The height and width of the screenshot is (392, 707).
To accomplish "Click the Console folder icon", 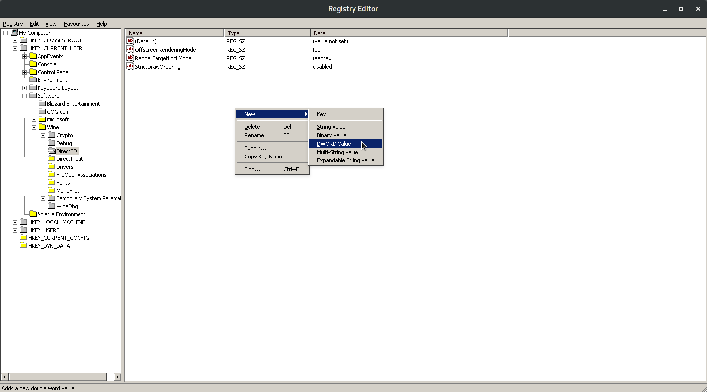I will (33, 64).
